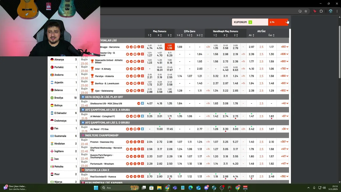
Task: Click the orange 1 badge for Benfica - B. Leverkusen
Action: 142,83
